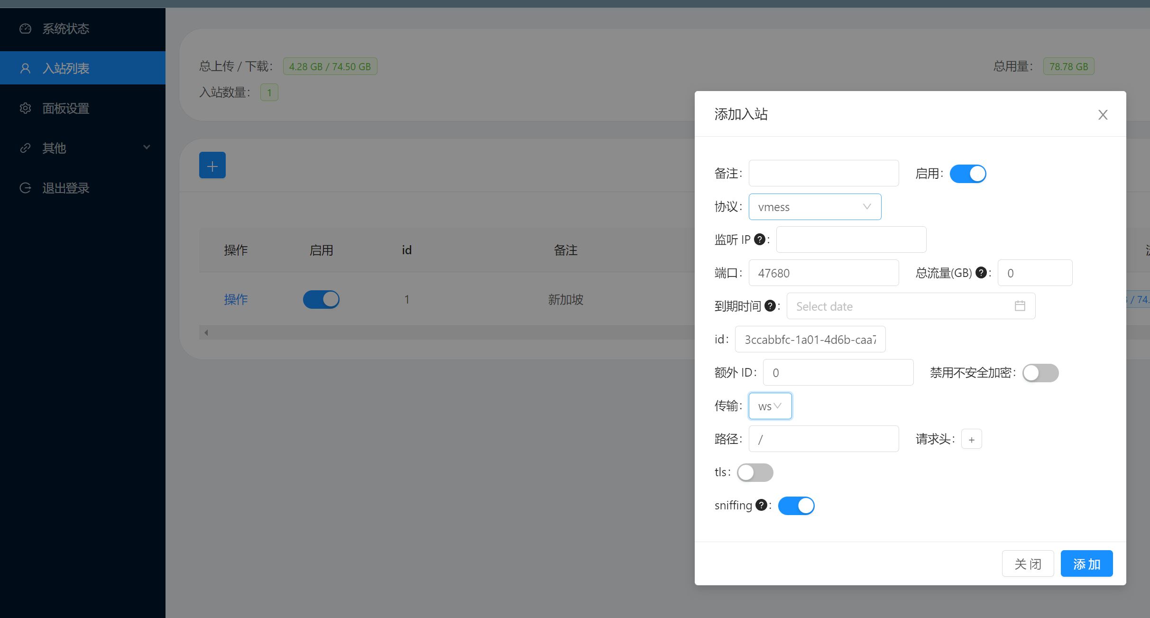Toggle the 启用 switch in dialog
The image size is (1150, 618).
(x=968, y=174)
